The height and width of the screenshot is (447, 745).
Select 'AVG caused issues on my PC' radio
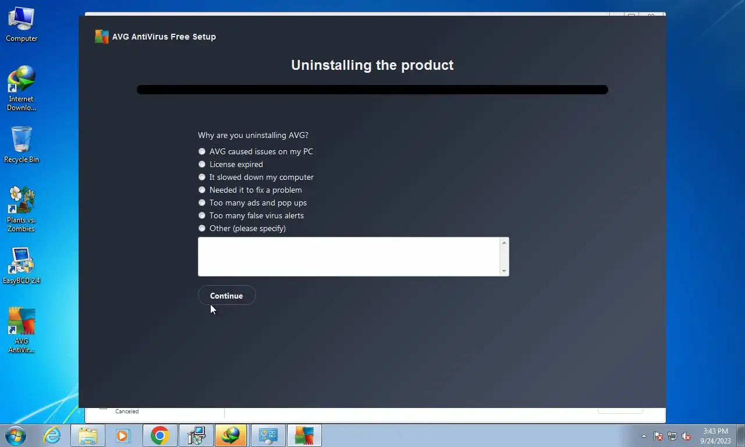(x=202, y=151)
